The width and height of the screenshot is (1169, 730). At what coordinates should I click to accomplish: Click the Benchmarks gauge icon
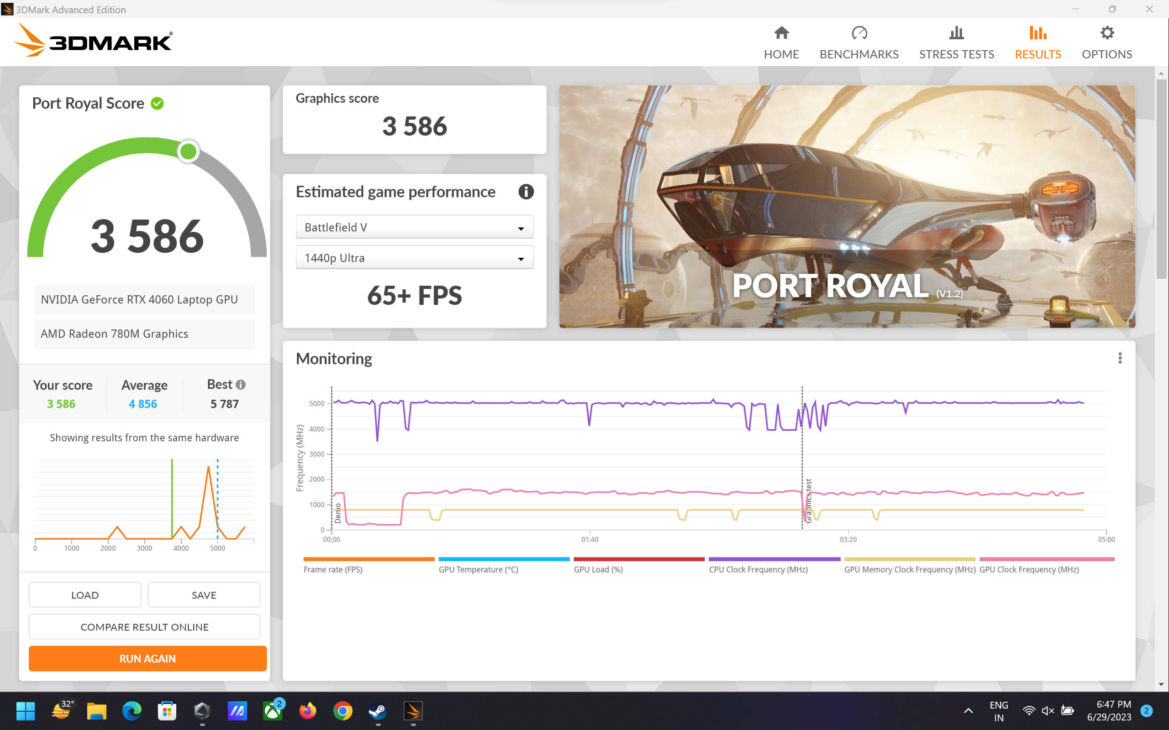tap(859, 33)
